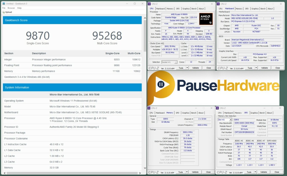Open the File menu in Geekbench
The height and width of the screenshot is (176, 287).
pyautogui.click(x=4, y=8)
